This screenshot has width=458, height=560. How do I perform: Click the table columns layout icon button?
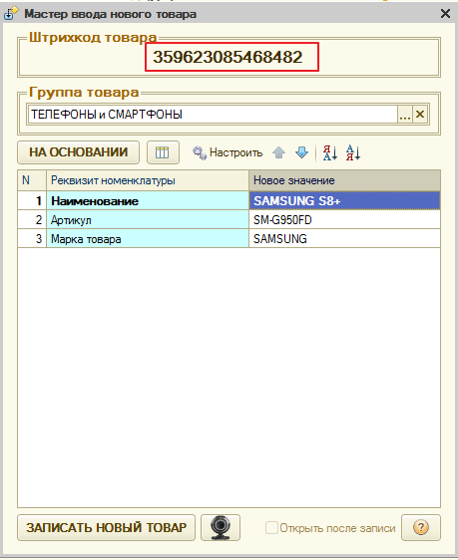[163, 152]
